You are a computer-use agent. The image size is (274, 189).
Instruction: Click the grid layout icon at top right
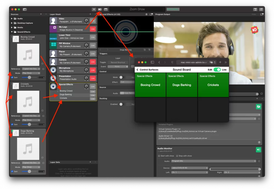[x=261, y=9]
